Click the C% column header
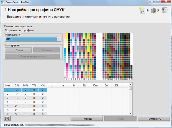172x128 pixels. [x=17, y=85]
